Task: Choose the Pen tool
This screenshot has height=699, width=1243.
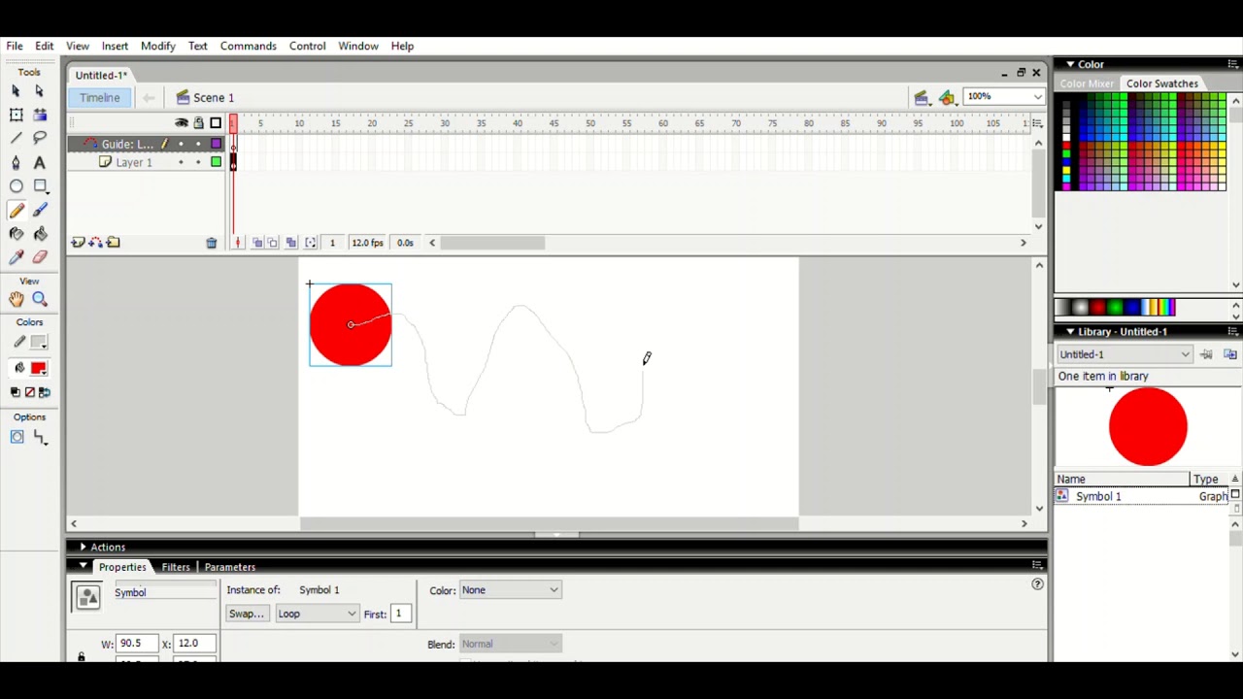Action: (x=16, y=162)
